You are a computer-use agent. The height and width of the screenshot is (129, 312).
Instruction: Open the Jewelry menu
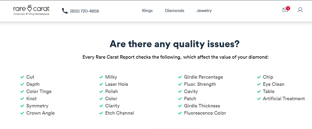[x=204, y=11]
